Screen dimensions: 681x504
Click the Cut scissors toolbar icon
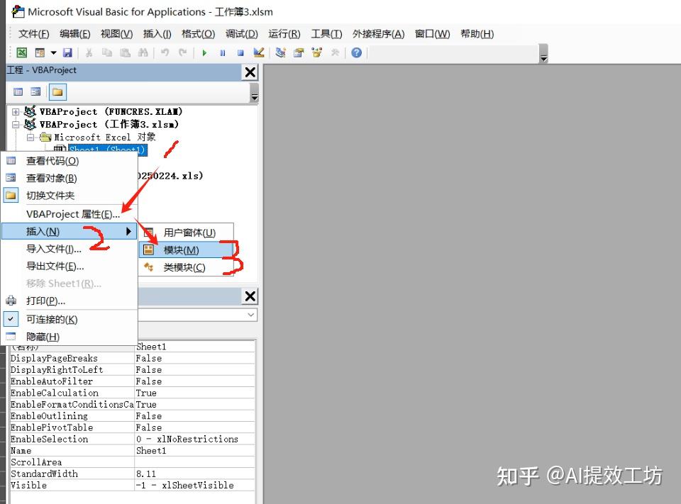(x=89, y=52)
